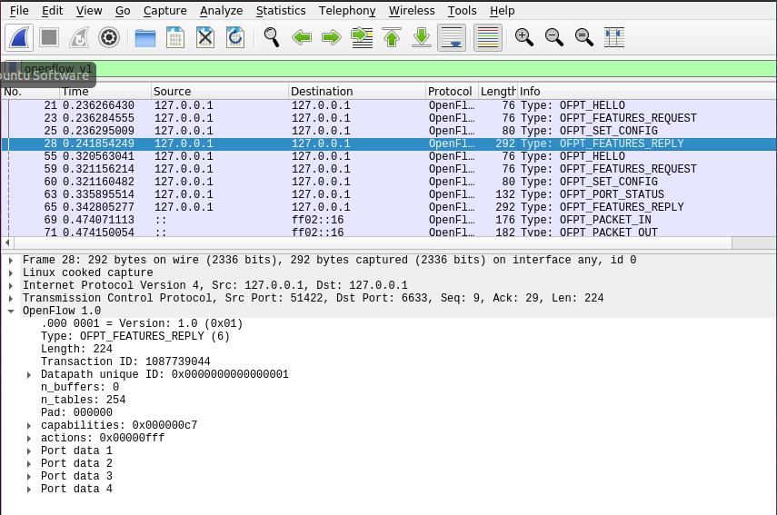Open the View menu
777x515 pixels.
coord(89,10)
